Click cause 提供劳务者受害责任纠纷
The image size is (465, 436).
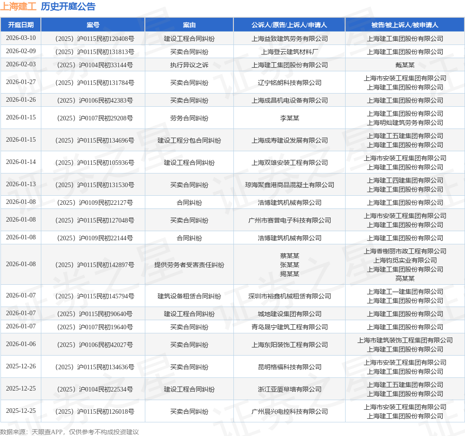[189, 265]
